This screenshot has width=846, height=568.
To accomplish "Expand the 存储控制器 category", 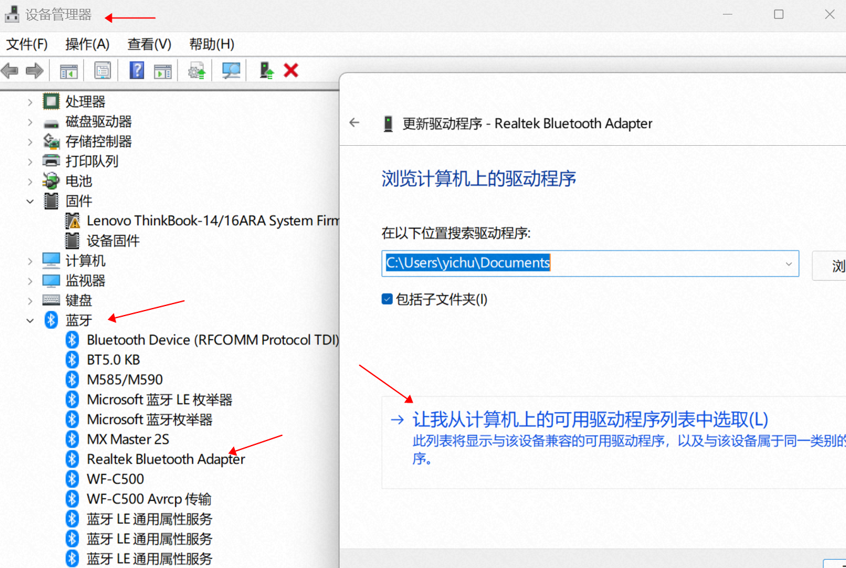I will 30,141.
